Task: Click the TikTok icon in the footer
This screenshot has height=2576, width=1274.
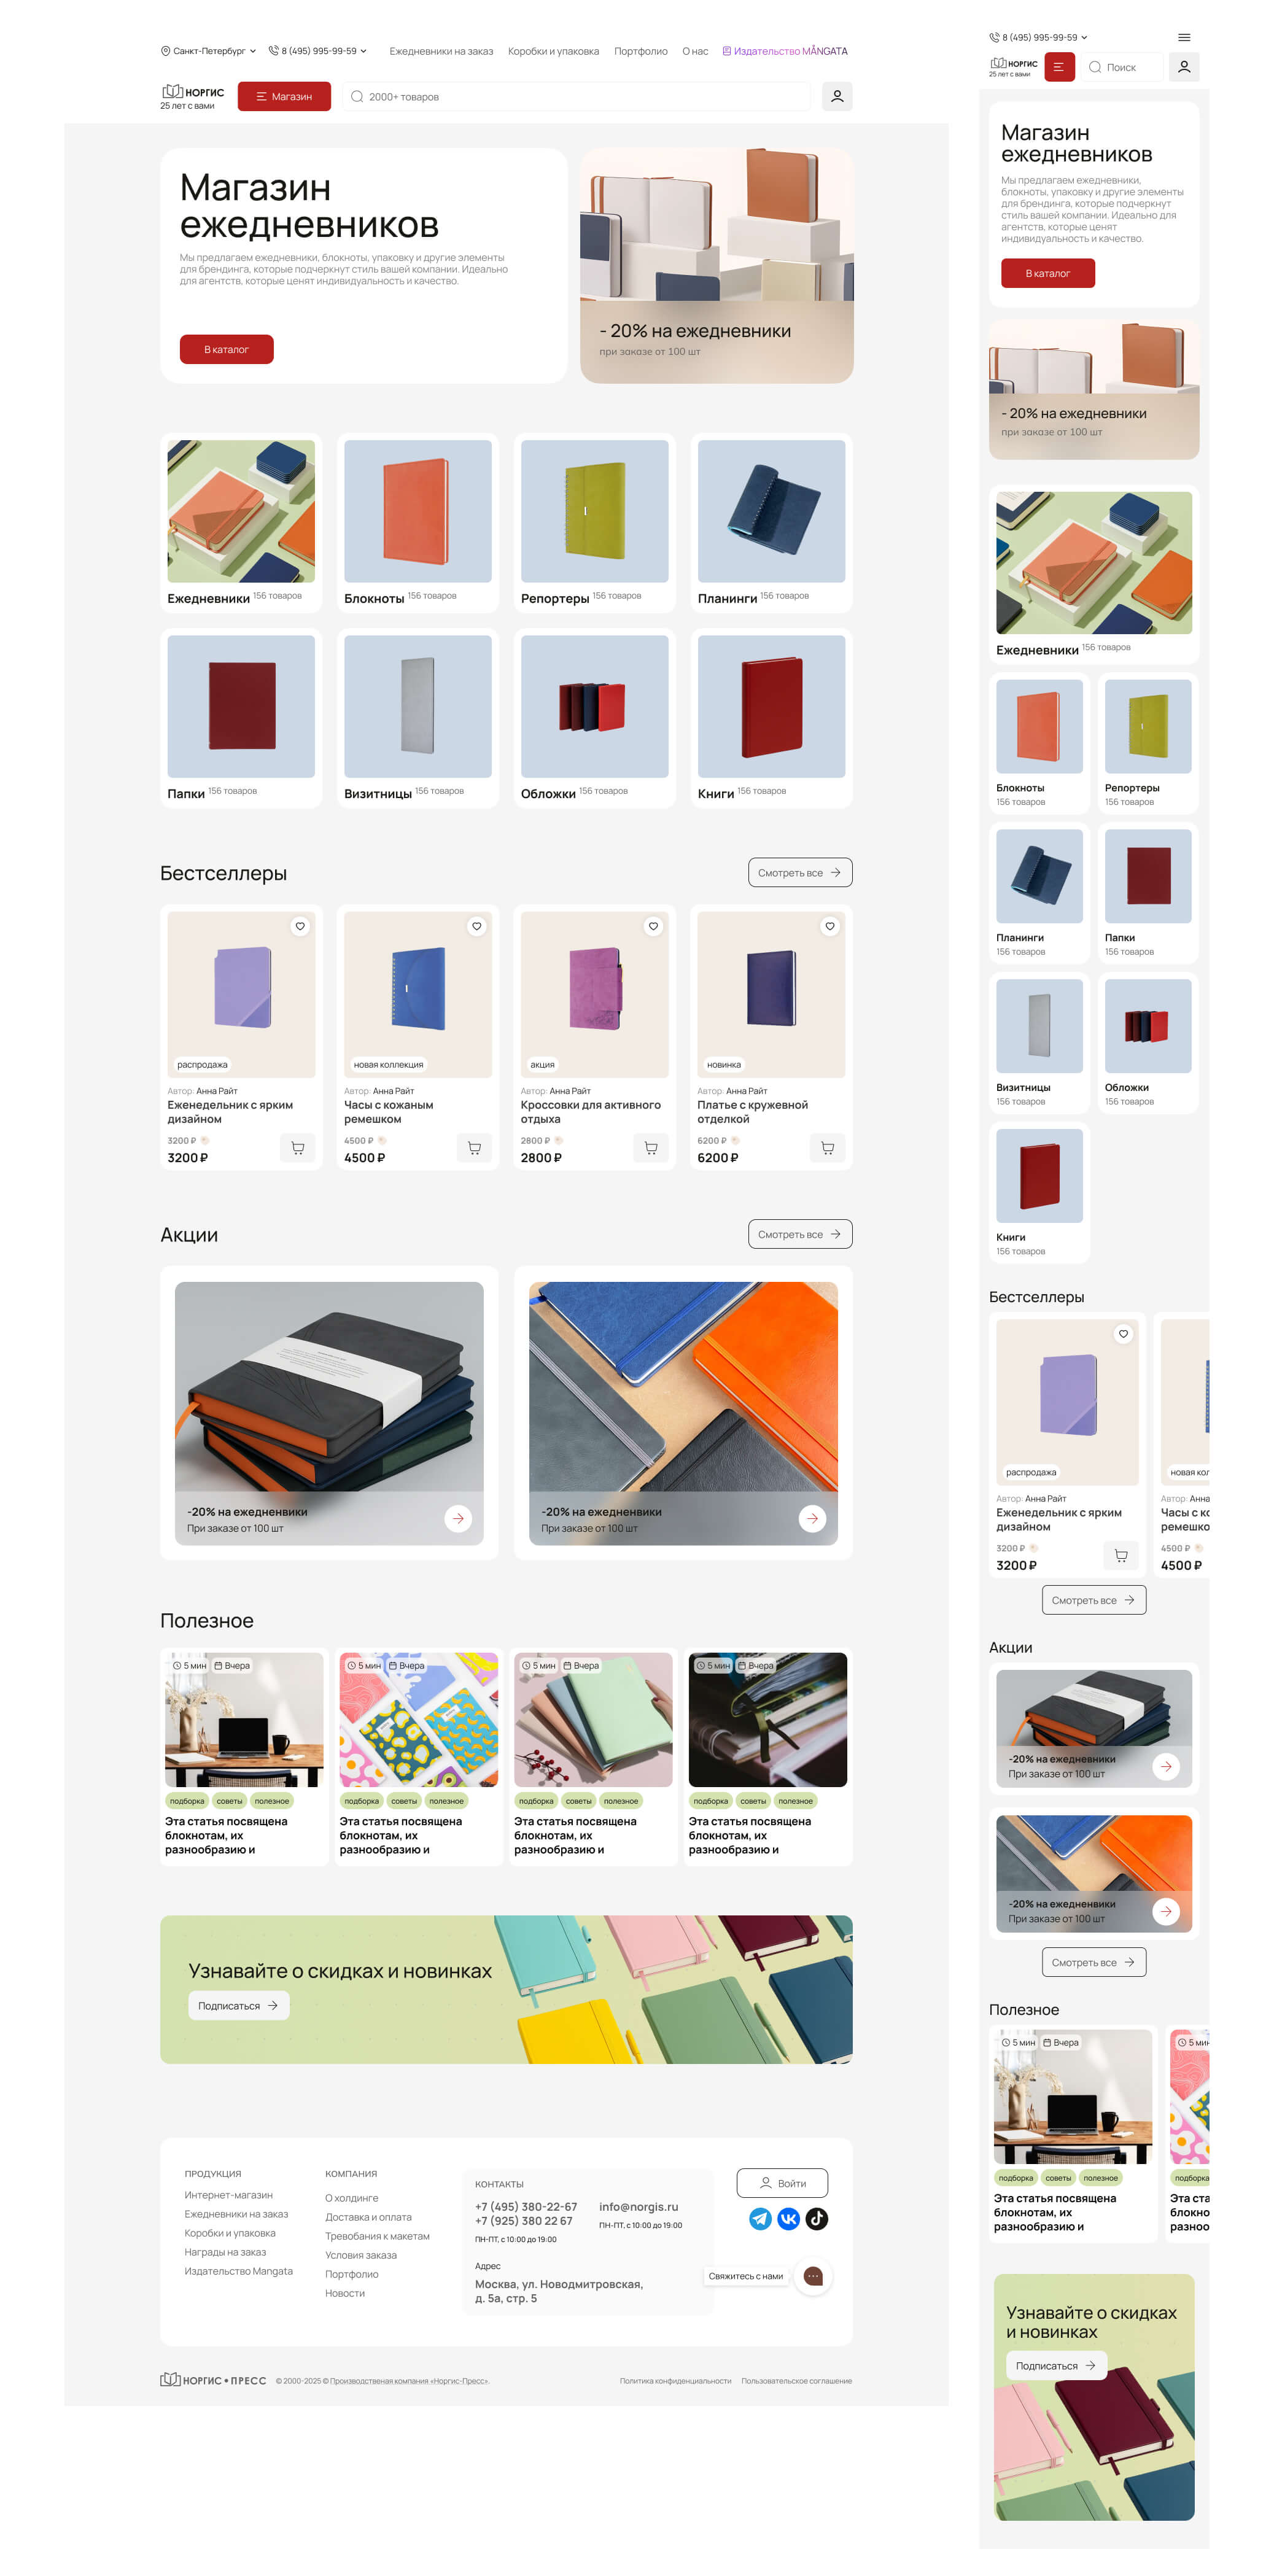Action: click(816, 2219)
